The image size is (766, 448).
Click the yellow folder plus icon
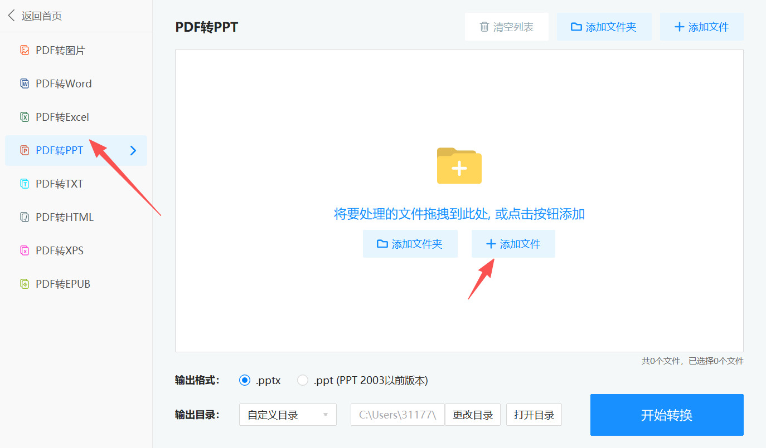point(459,166)
